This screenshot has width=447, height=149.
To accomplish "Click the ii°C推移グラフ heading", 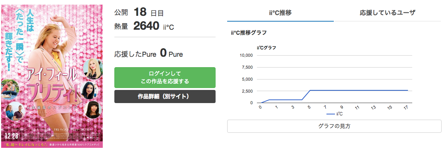I will pyautogui.click(x=249, y=32).
